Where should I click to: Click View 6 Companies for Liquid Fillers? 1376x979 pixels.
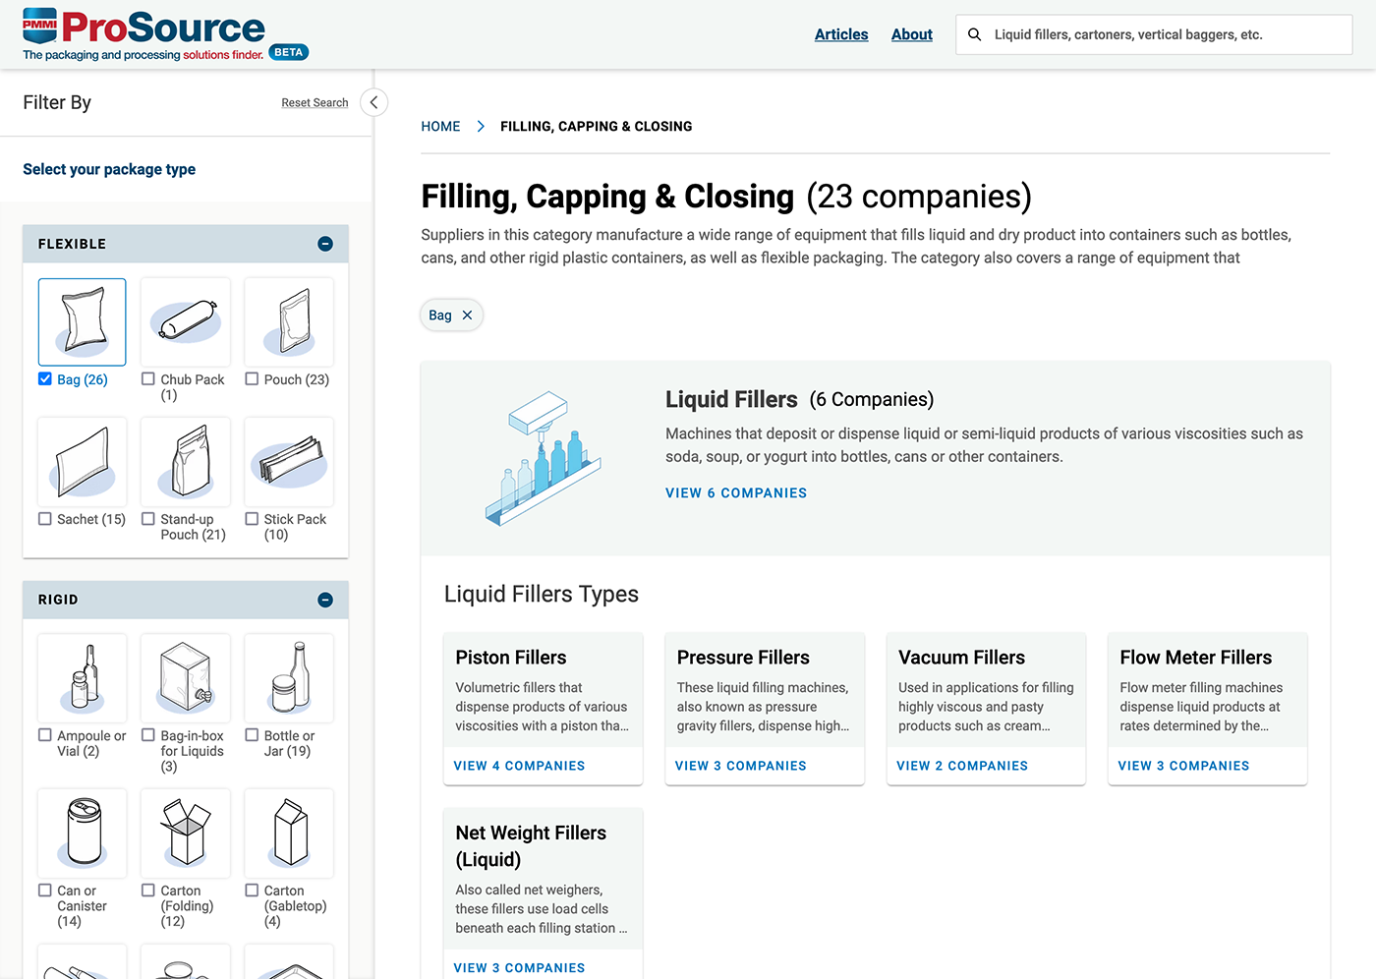click(735, 493)
